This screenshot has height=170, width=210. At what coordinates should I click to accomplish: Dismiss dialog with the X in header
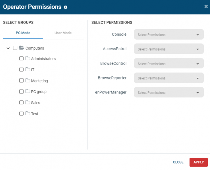pos(206,7)
